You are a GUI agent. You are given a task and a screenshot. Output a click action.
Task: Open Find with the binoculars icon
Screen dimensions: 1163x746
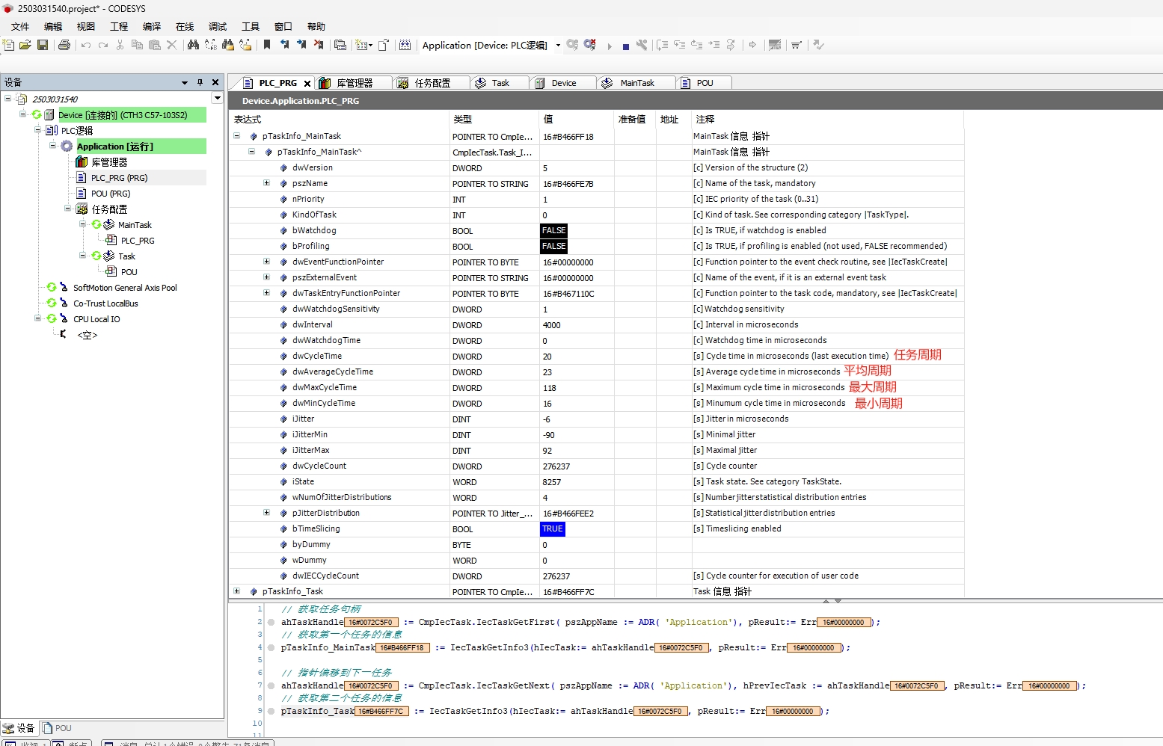(193, 45)
